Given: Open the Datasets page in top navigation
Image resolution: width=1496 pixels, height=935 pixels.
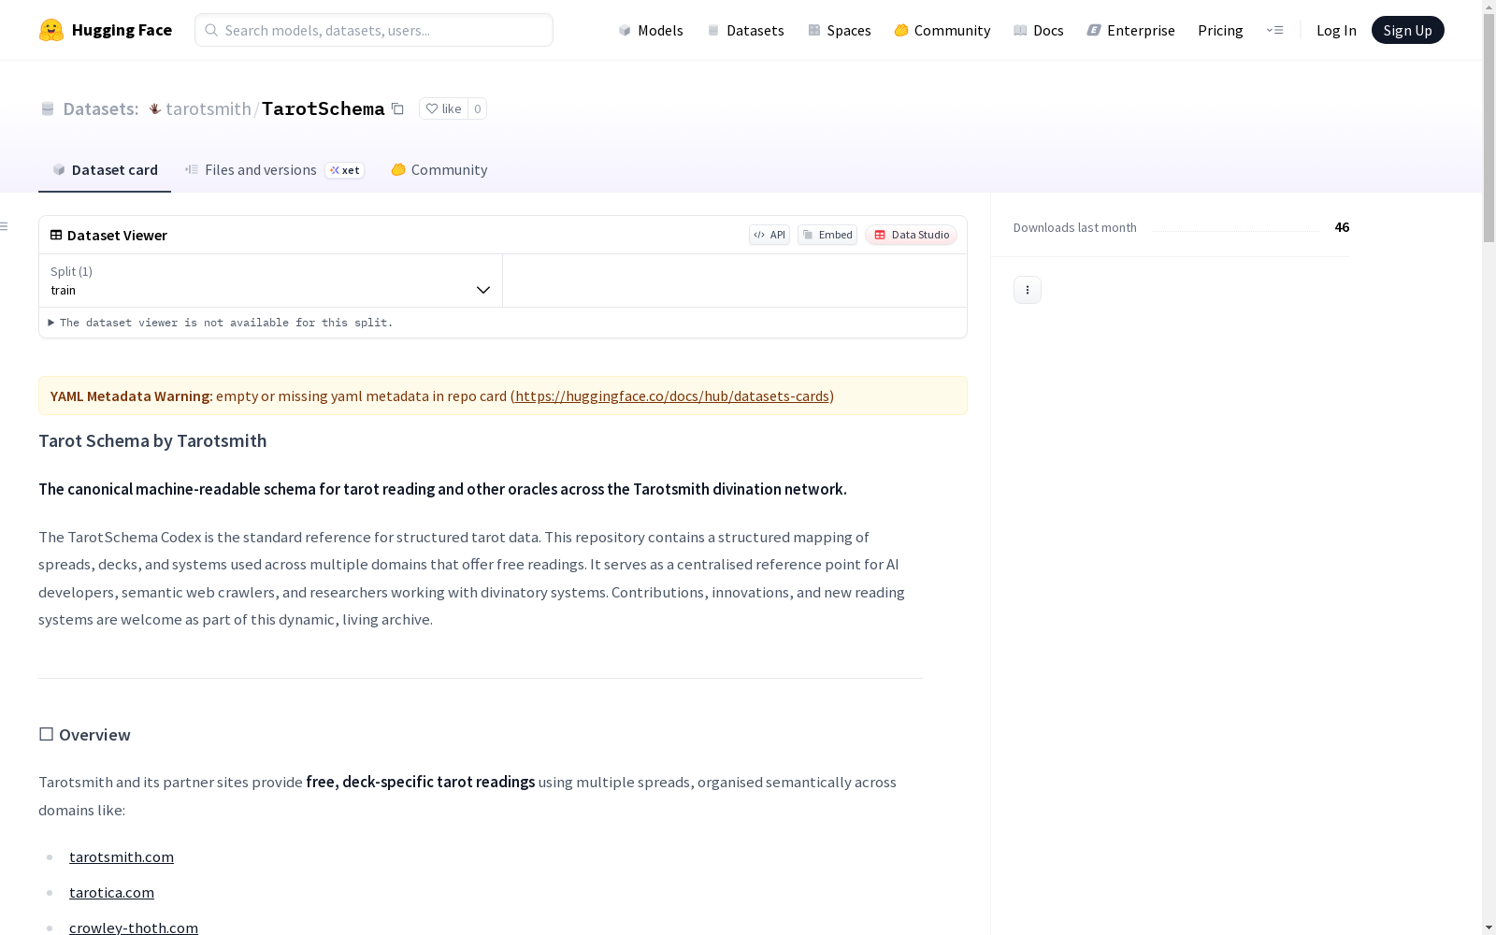Looking at the screenshot, I should [745, 30].
